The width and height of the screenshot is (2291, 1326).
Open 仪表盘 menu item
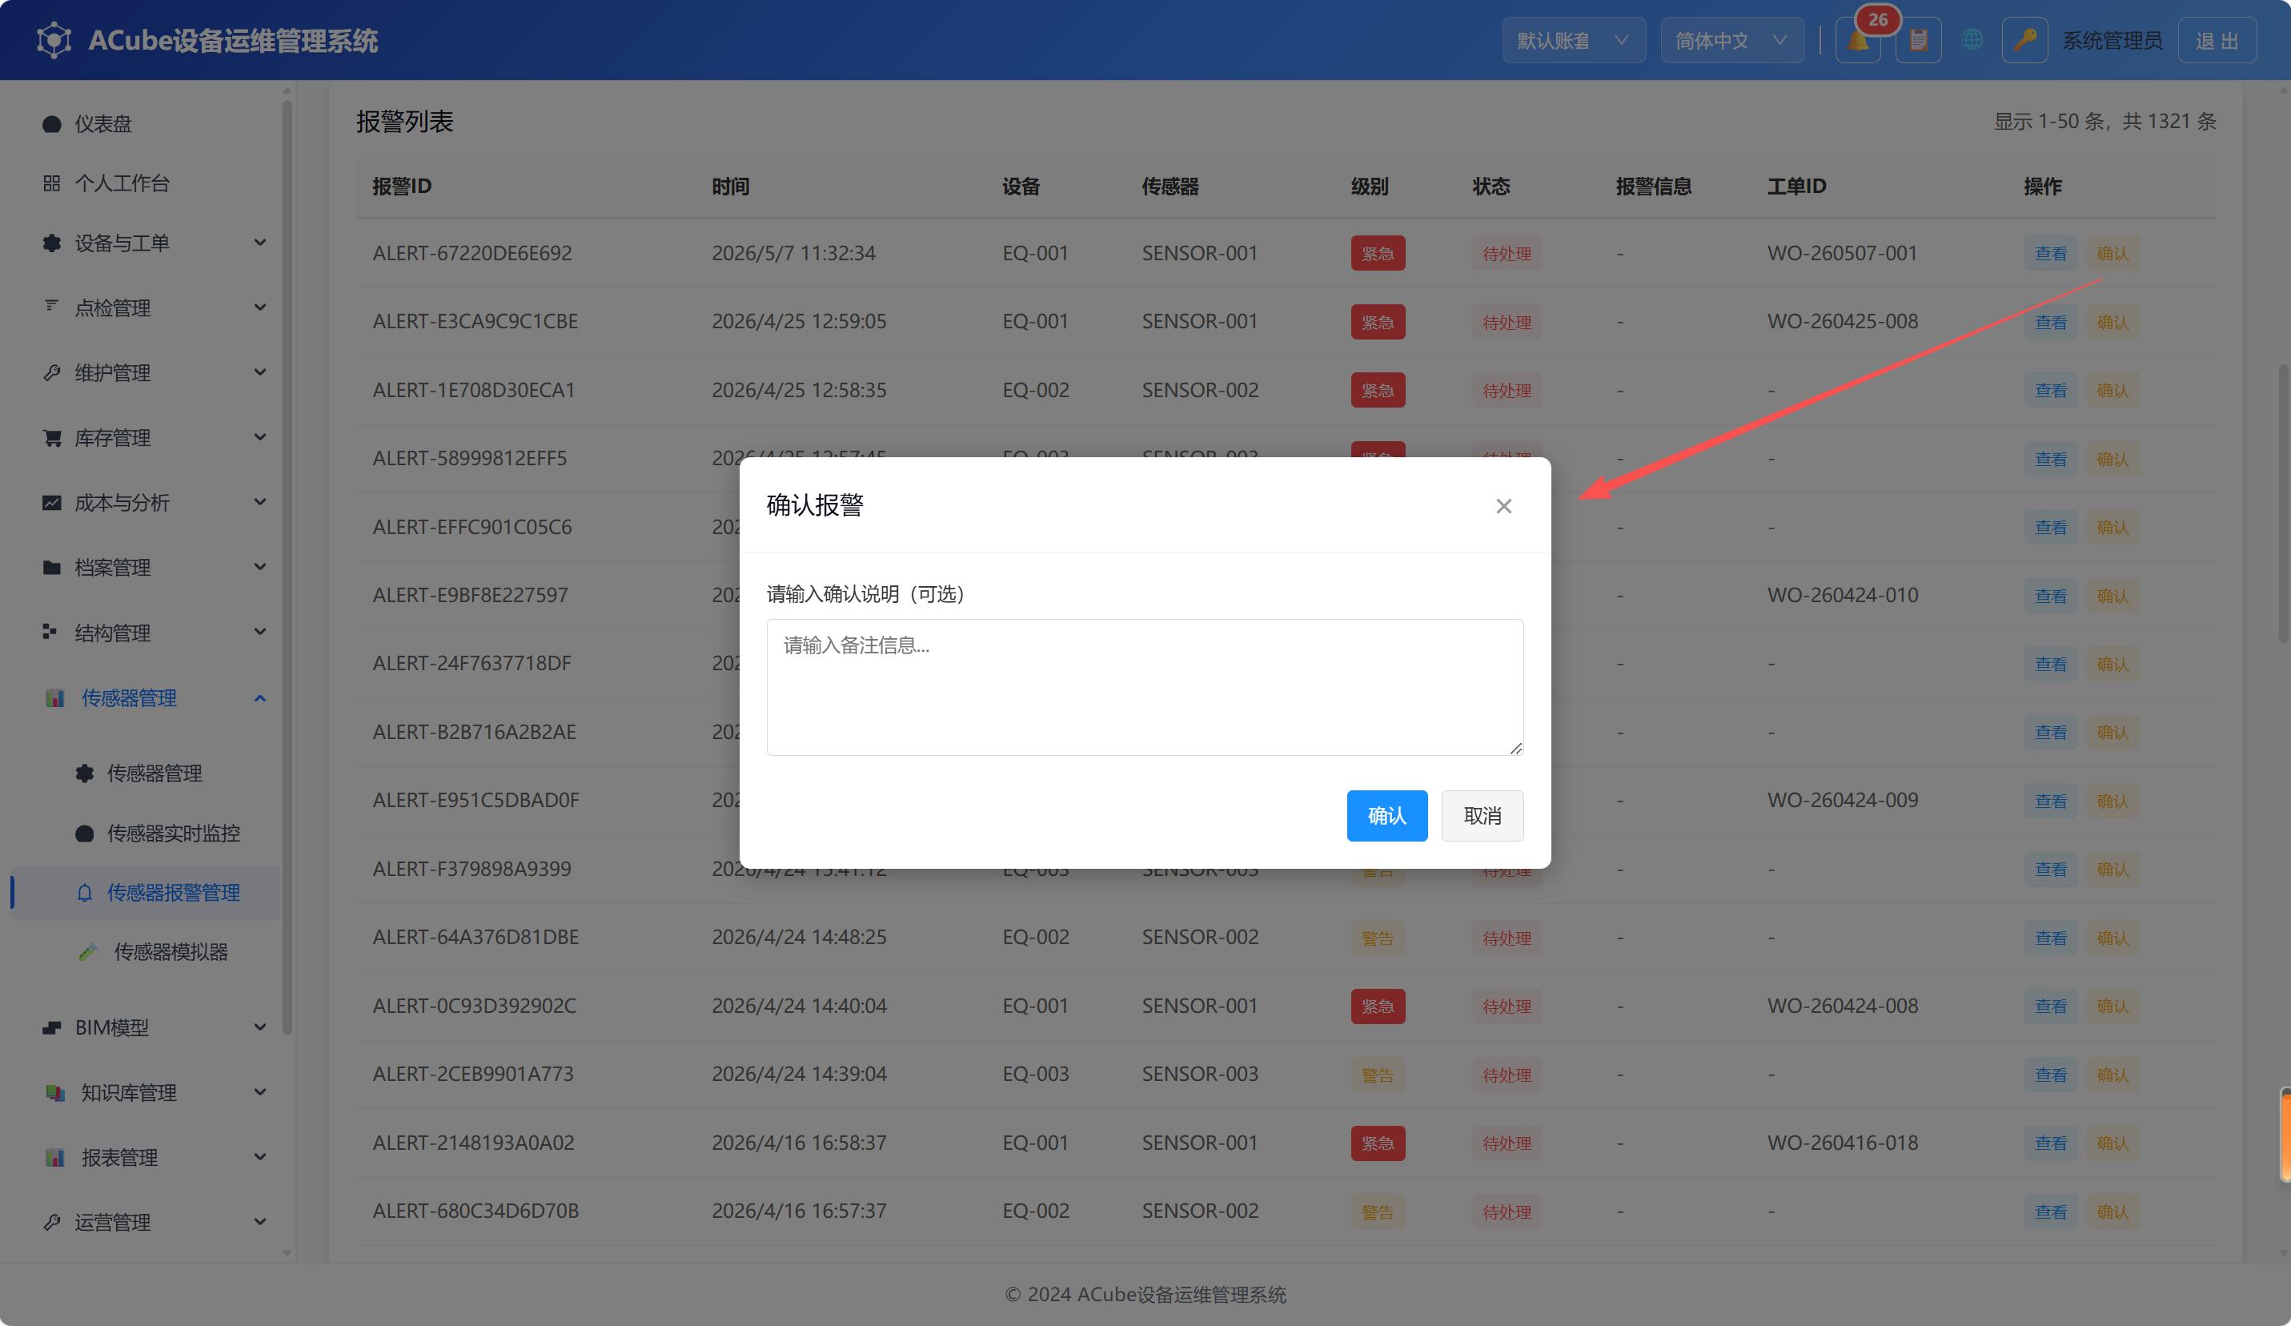(146, 123)
